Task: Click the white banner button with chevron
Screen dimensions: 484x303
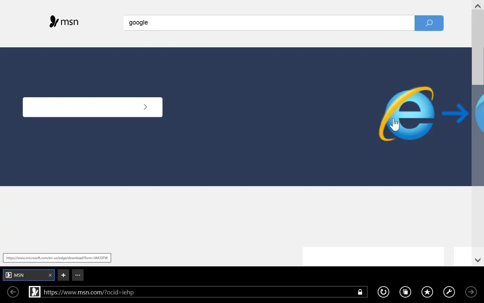Action: (92, 107)
